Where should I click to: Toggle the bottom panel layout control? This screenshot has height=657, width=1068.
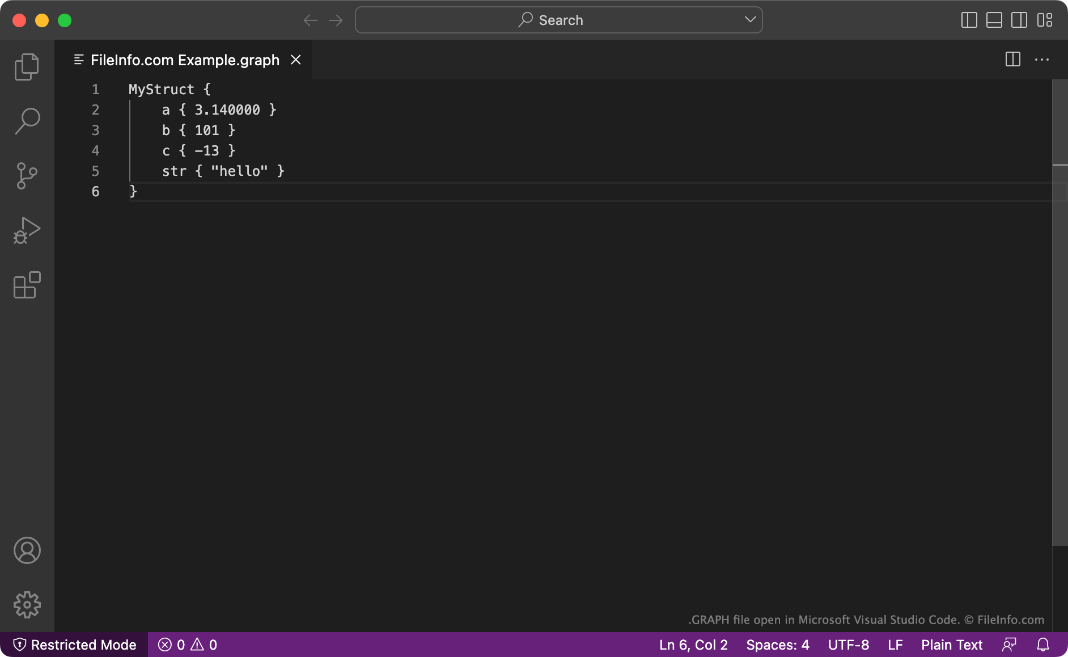tap(994, 20)
